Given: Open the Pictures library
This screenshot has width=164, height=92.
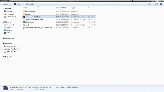Looking at the screenshot, I should tap(9, 30).
